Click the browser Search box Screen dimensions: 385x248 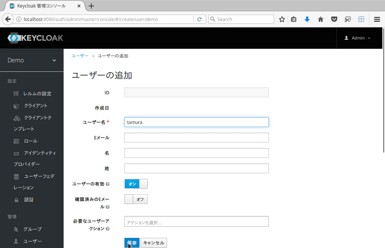(241, 19)
